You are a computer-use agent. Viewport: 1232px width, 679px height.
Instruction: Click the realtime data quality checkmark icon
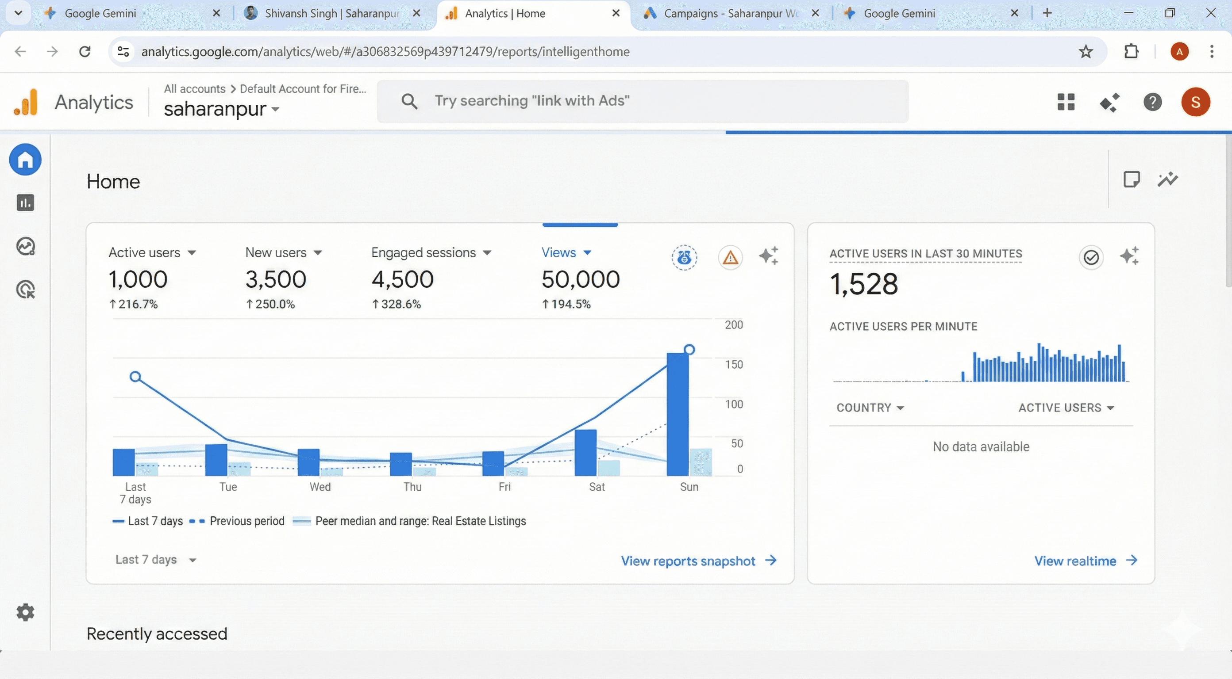(1091, 258)
